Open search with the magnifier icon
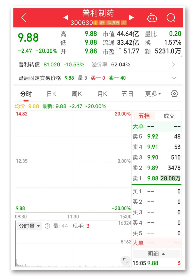 (x=171, y=18)
